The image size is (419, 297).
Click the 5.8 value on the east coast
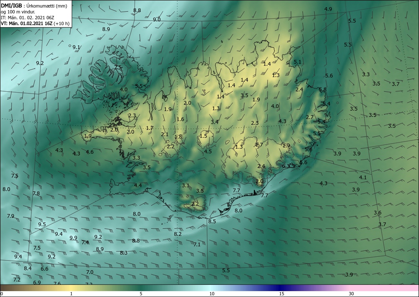[323, 90]
